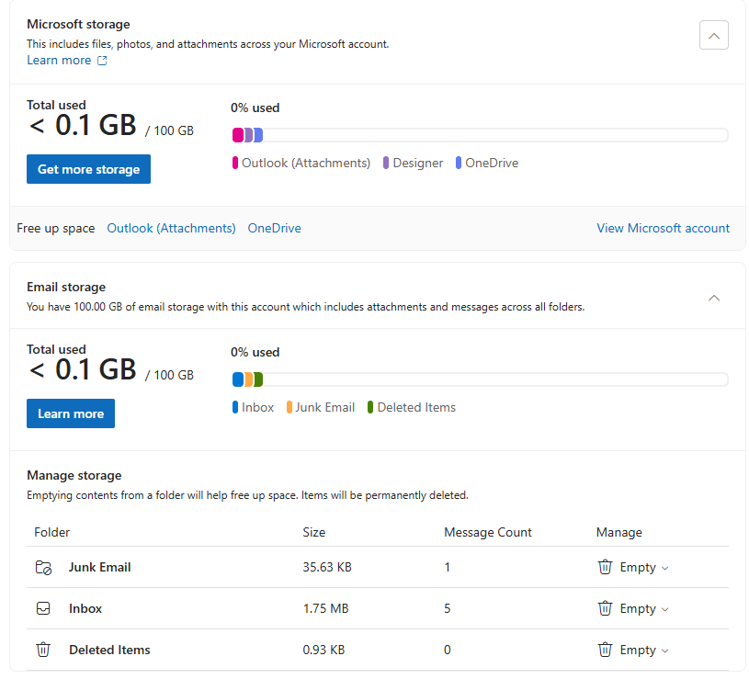Open View Microsoft account link
This screenshot has height=679, width=749.
pos(663,228)
